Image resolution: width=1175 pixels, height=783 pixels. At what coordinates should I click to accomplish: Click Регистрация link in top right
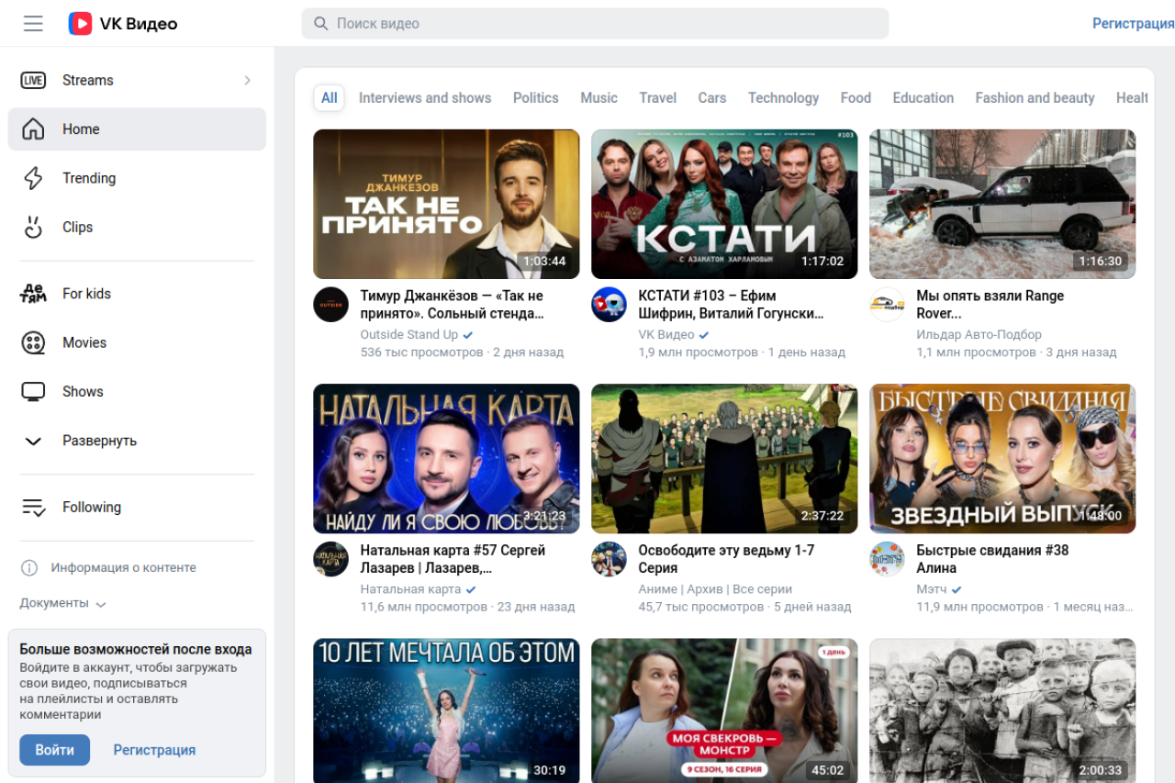[x=1133, y=24]
